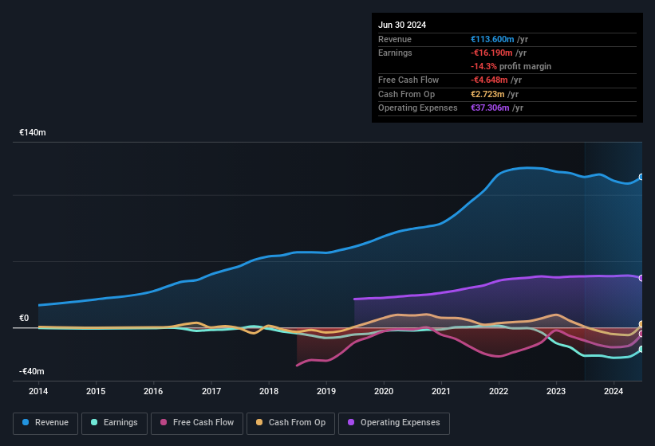Click the pink Free Cash Flow endpoint marker

641,334
